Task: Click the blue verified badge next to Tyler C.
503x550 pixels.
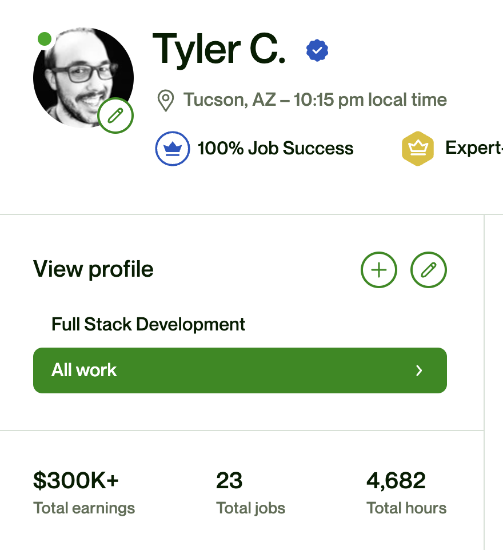Action: pos(317,50)
